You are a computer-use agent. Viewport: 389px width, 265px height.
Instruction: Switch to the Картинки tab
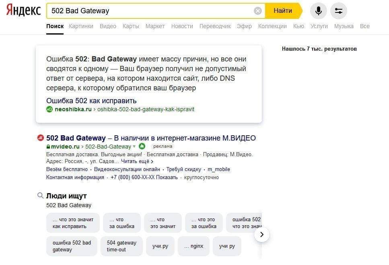coord(81,26)
